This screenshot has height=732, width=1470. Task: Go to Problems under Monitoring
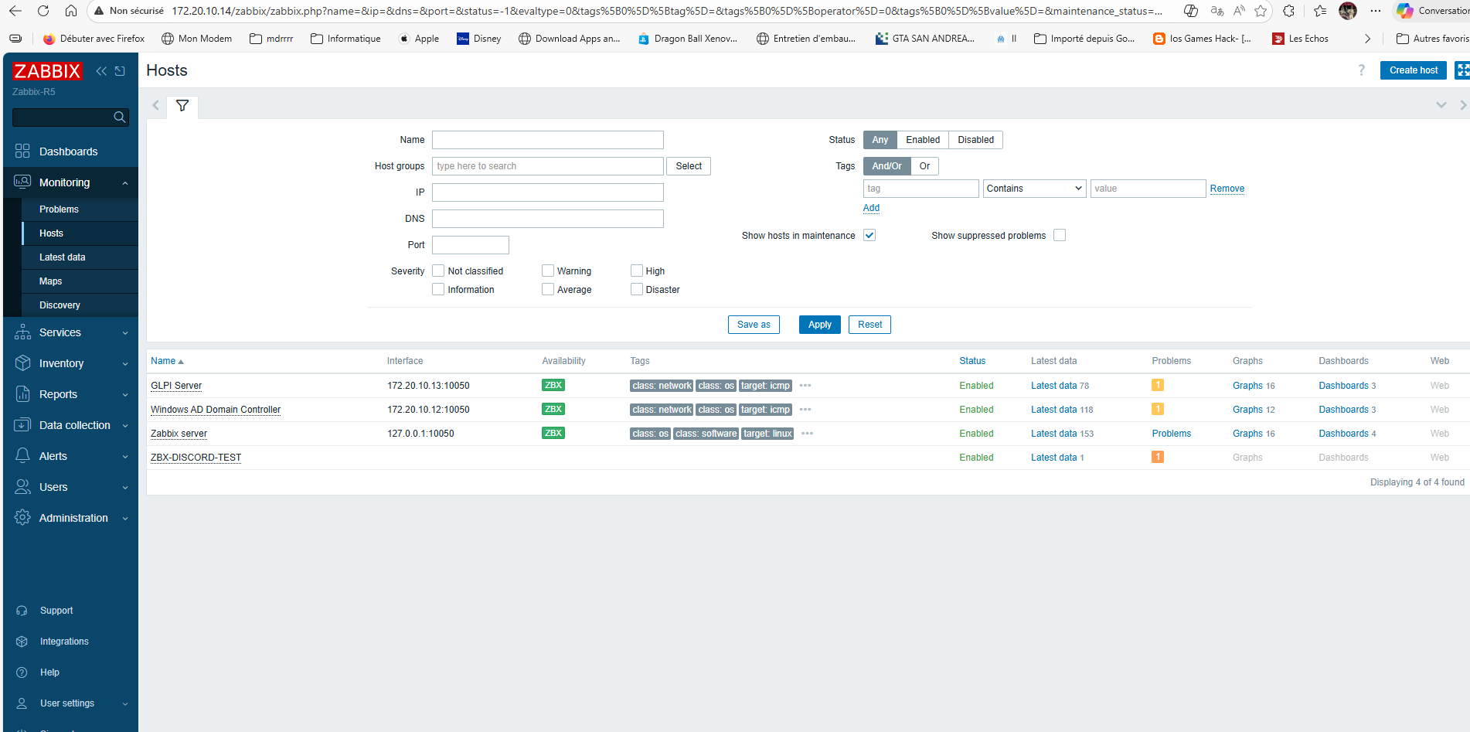[59, 209]
